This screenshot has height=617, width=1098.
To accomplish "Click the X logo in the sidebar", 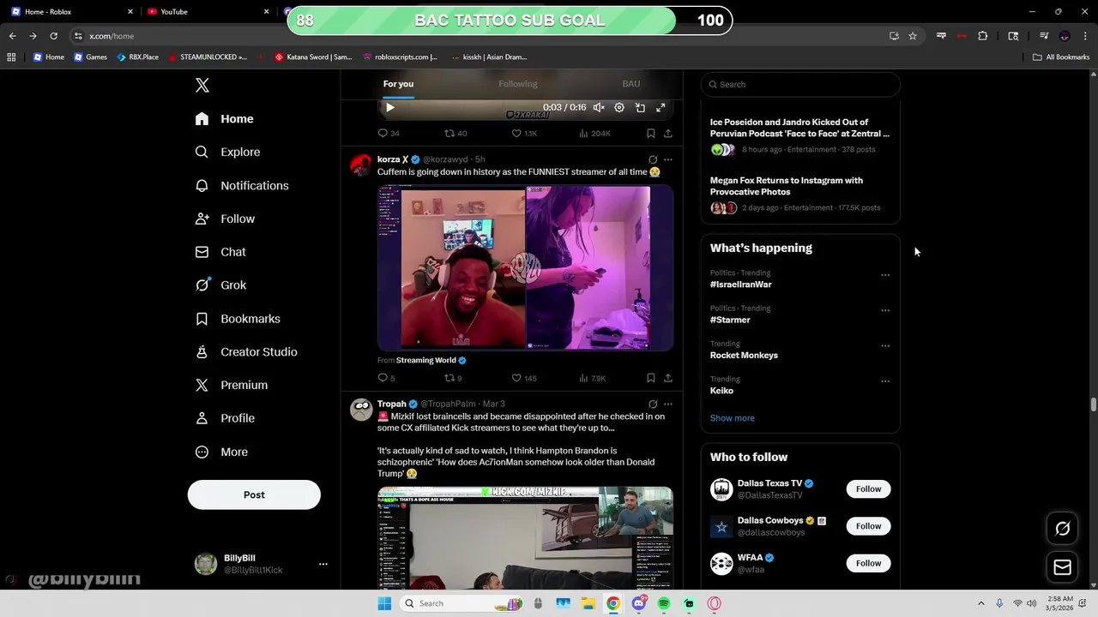I will 202,85.
